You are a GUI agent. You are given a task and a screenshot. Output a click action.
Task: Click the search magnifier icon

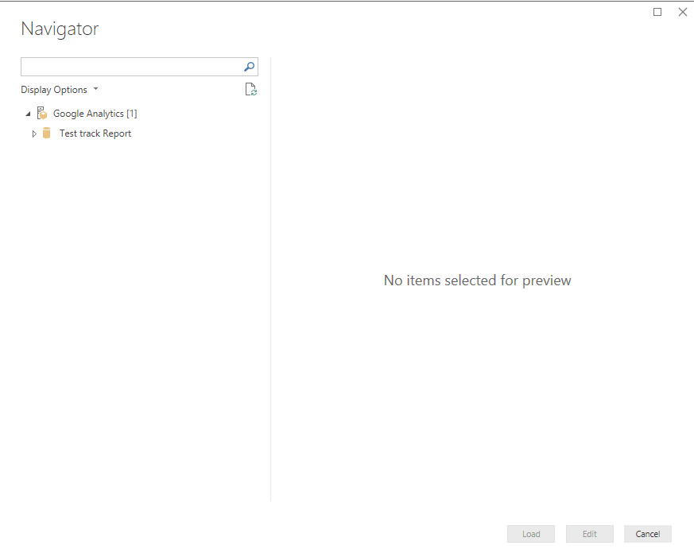[x=249, y=67]
